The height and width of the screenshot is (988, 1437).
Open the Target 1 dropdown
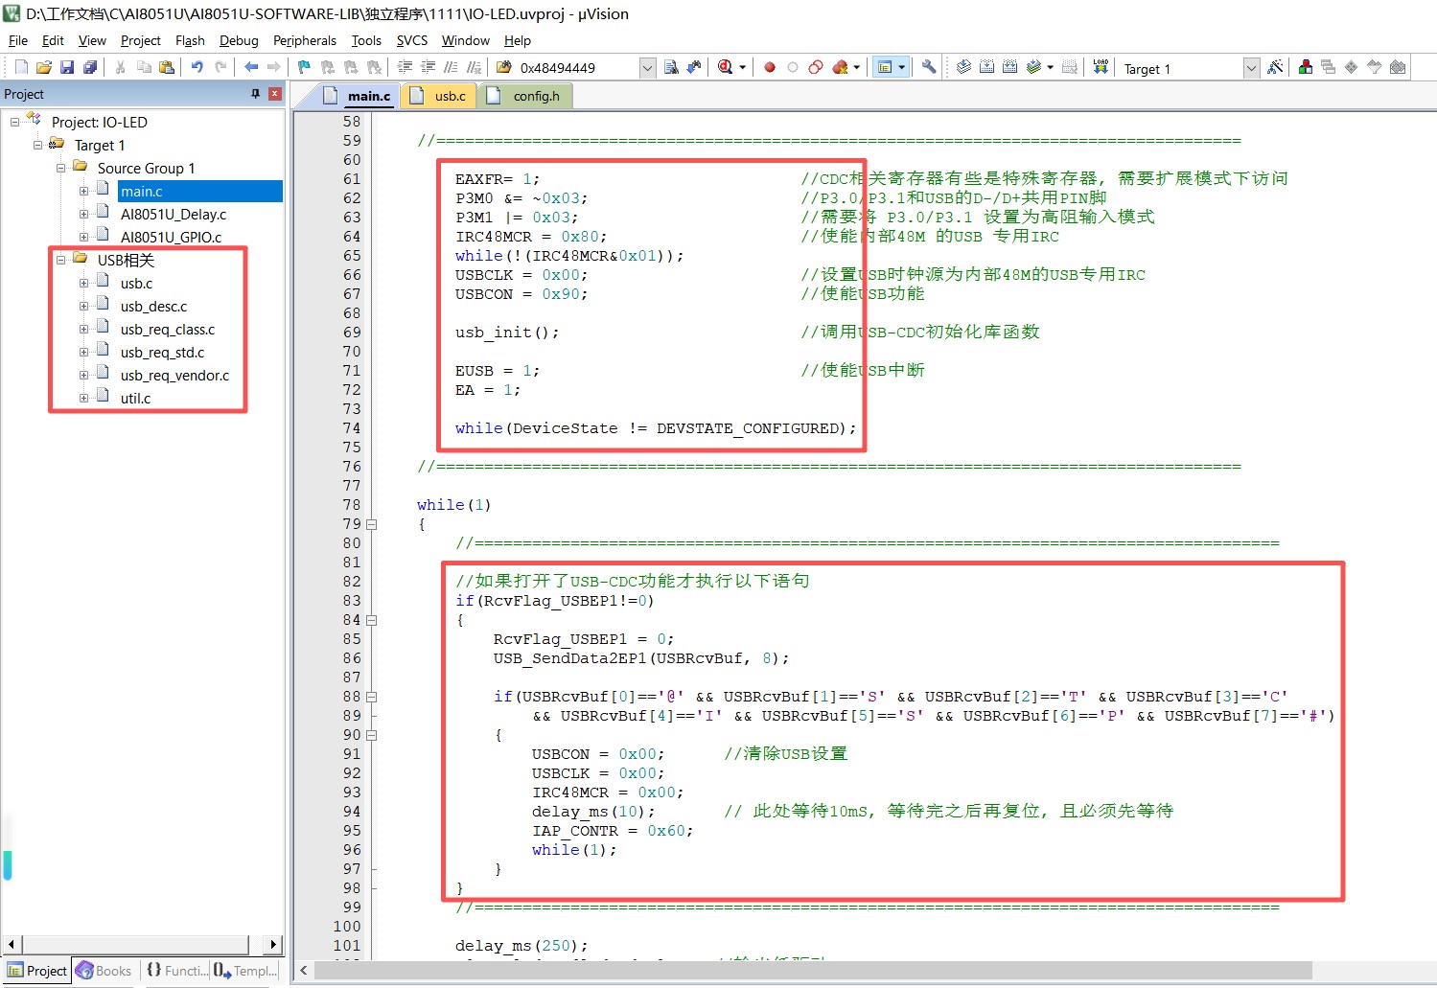(x=1250, y=68)
